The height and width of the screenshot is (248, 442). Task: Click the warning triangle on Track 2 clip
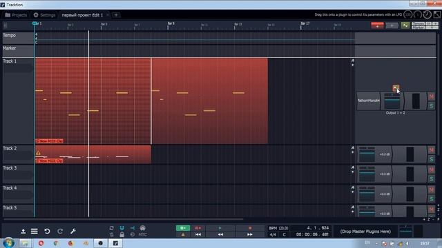tap(38, 153)
